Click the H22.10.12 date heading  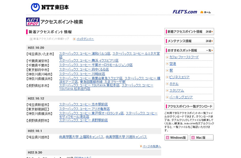(x=36, y=98)
